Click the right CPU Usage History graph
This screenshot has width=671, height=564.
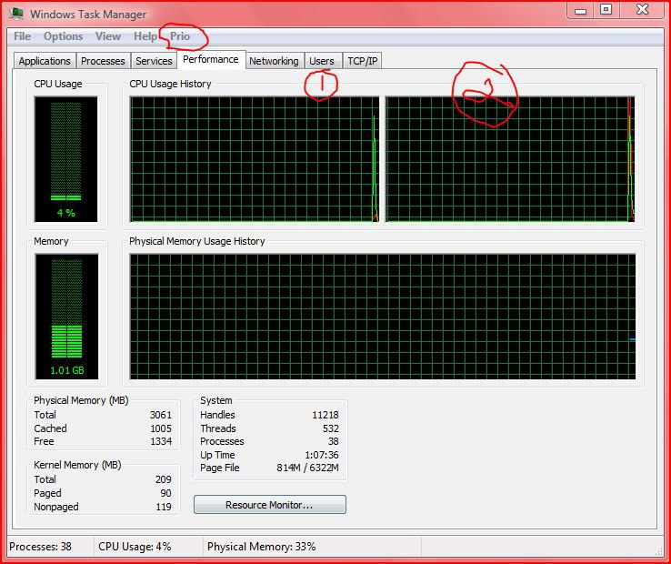click(x=509, y=159)
